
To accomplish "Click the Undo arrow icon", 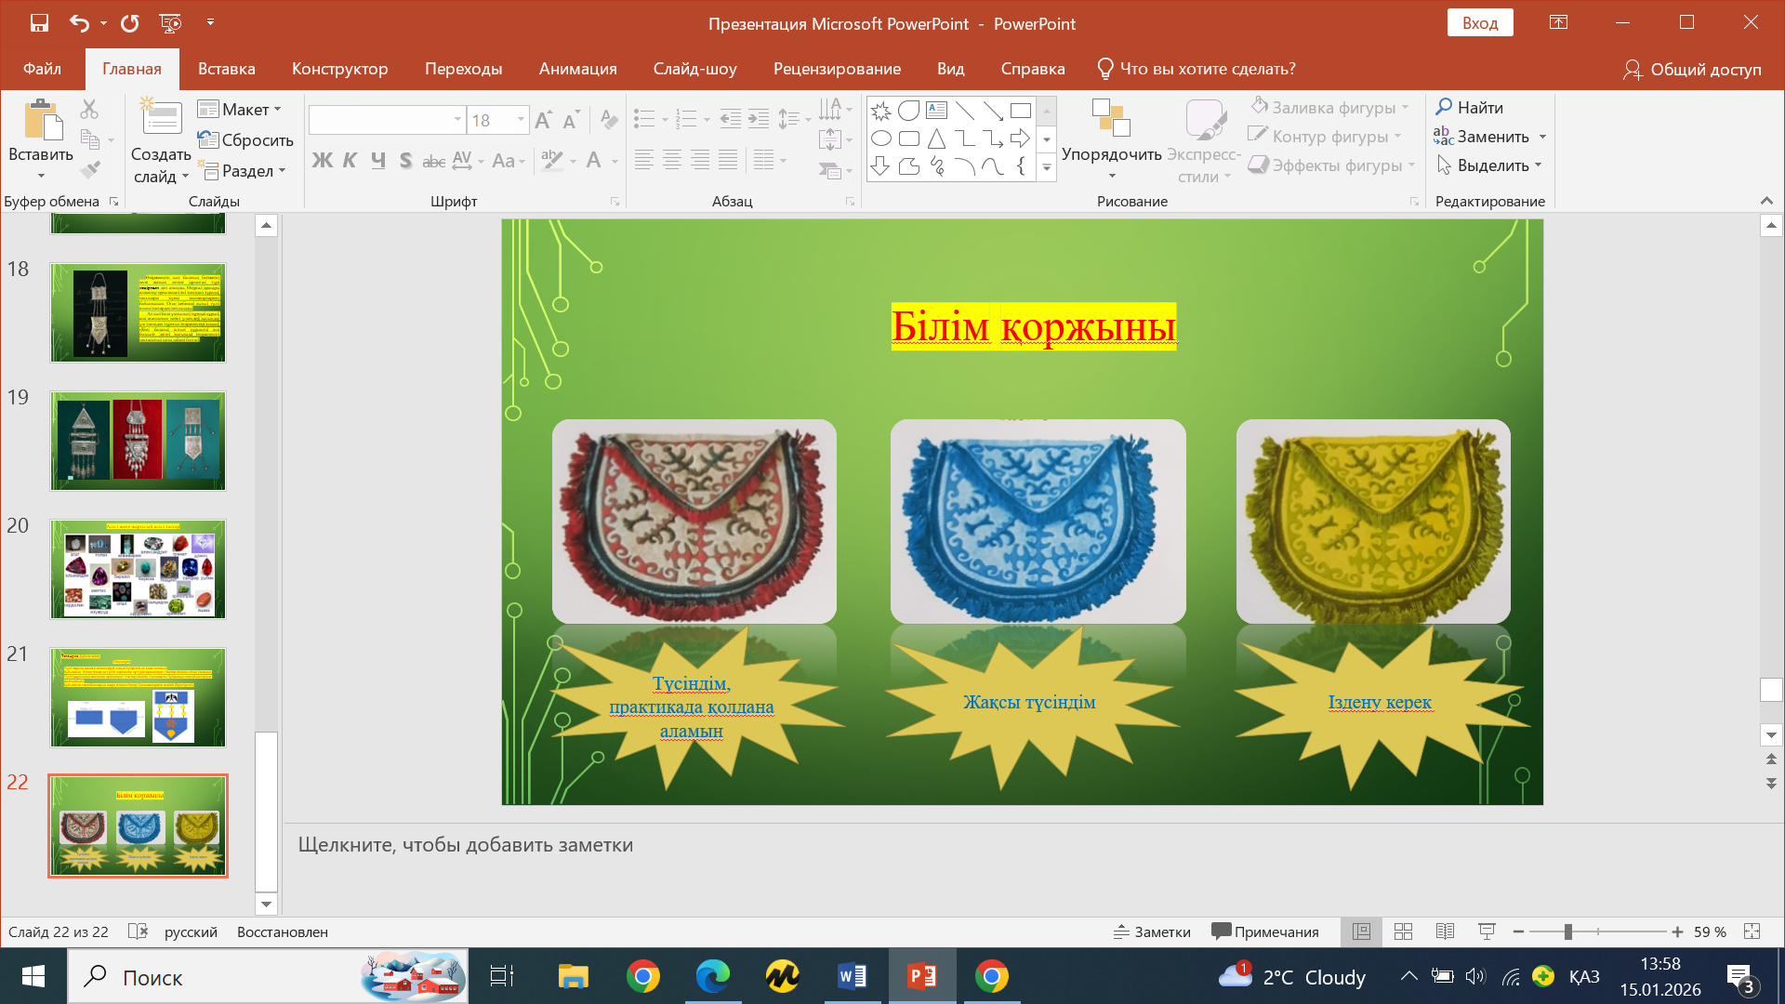I will (x=79, y=23).
